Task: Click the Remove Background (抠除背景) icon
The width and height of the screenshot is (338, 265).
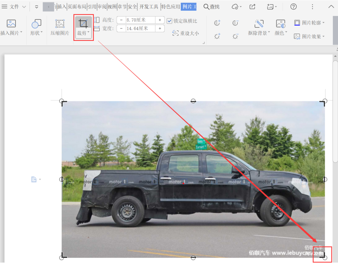Action: (x=259, y=24)
